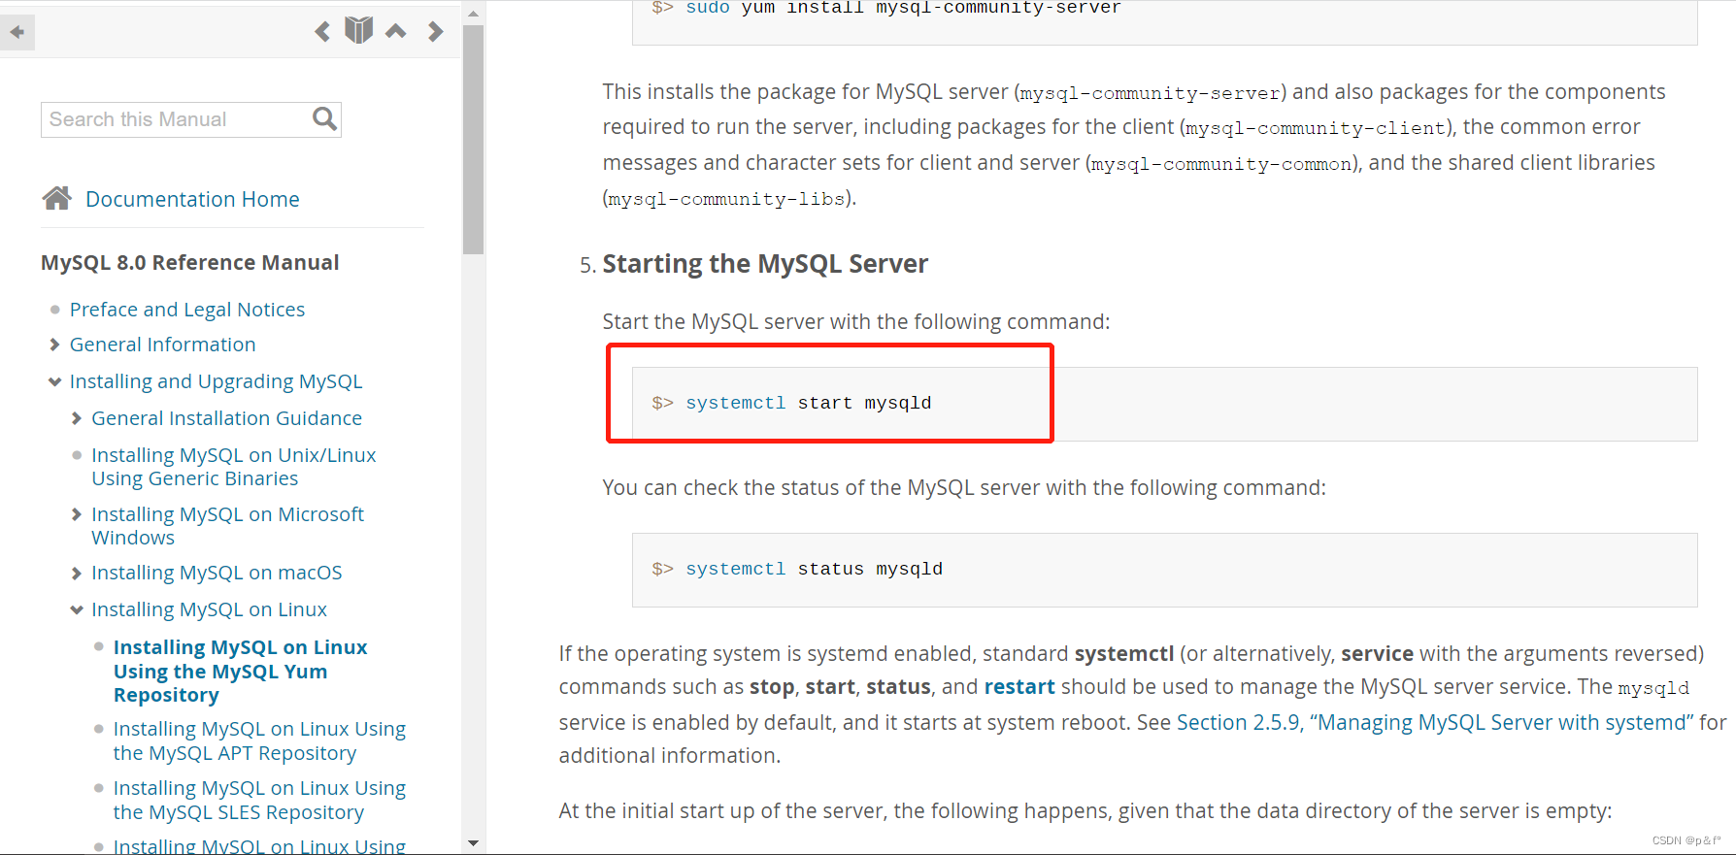Expand Installing MySQL on Microsoft Windows

pos(77,514)
